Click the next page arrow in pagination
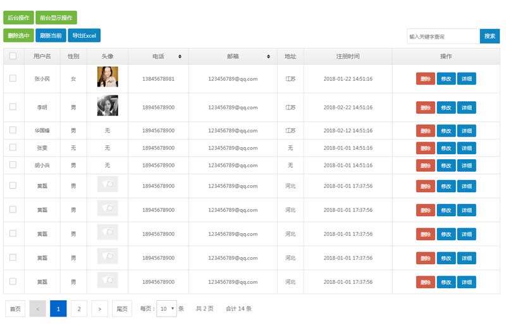Viewport: 506px width, 328px height. [x=99, y=309]
